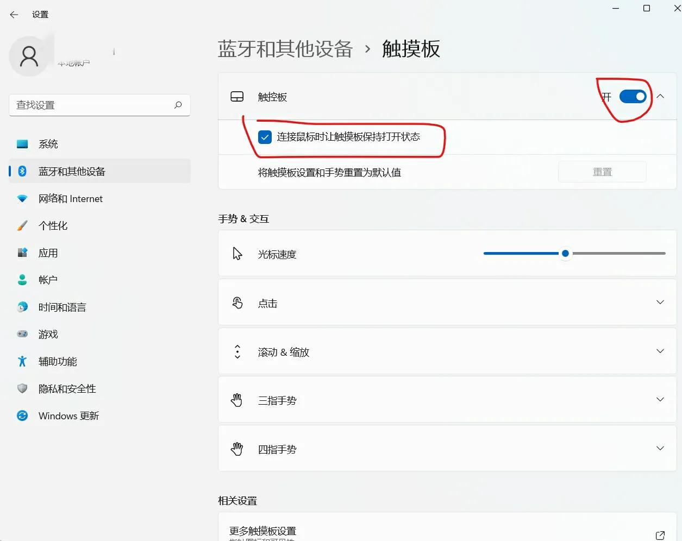Select 网络和 Internet in the sidebar
This screenshot has height=541, width=682.
[71, 198]
